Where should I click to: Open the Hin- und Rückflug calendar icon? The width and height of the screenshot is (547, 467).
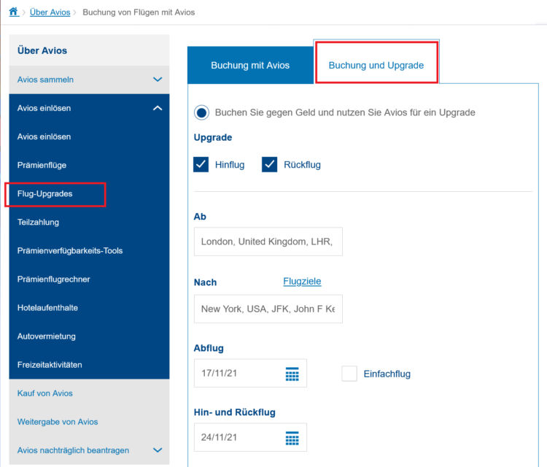coord(292,438)
